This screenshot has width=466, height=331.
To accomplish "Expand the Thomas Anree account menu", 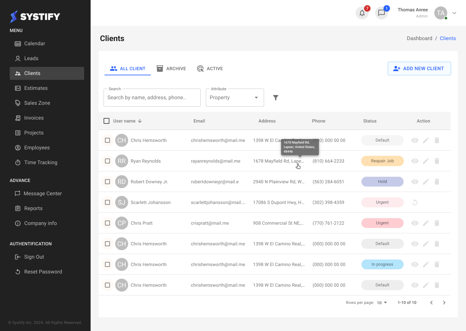I will pyautogui.click(x=454, y=13).
